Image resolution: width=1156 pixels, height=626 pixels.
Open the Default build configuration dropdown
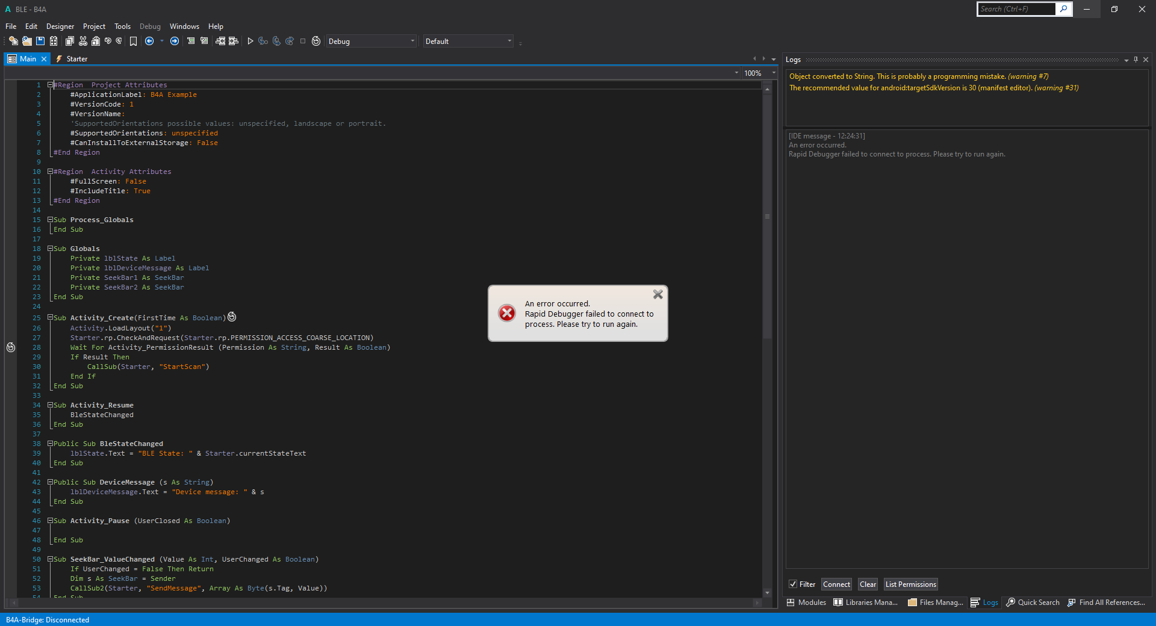tap(468, 42)
